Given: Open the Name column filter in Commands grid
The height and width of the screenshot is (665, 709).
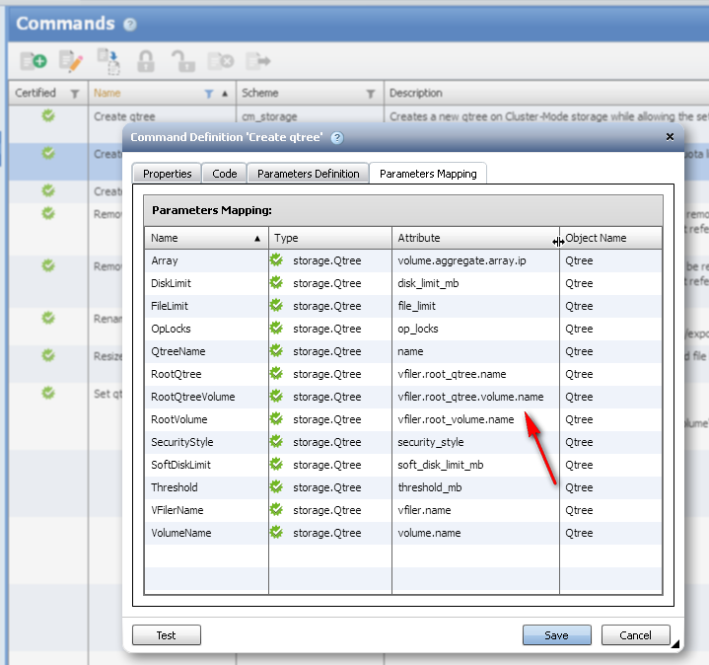Looking at the screenshot, I should click(208, 94).
